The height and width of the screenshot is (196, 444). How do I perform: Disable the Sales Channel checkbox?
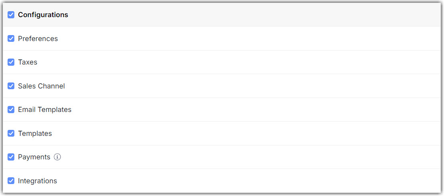click(x=11, y=86)
